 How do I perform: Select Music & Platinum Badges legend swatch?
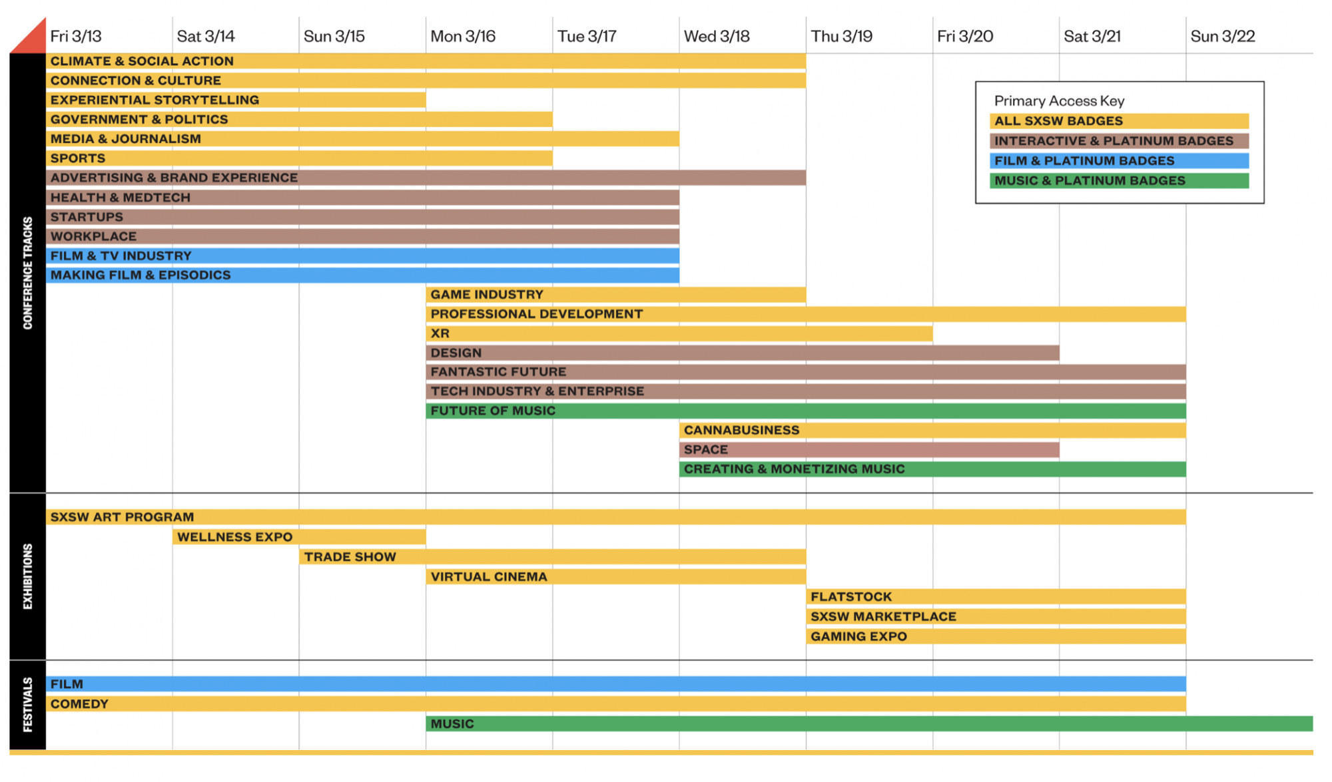coord(1119,181)
